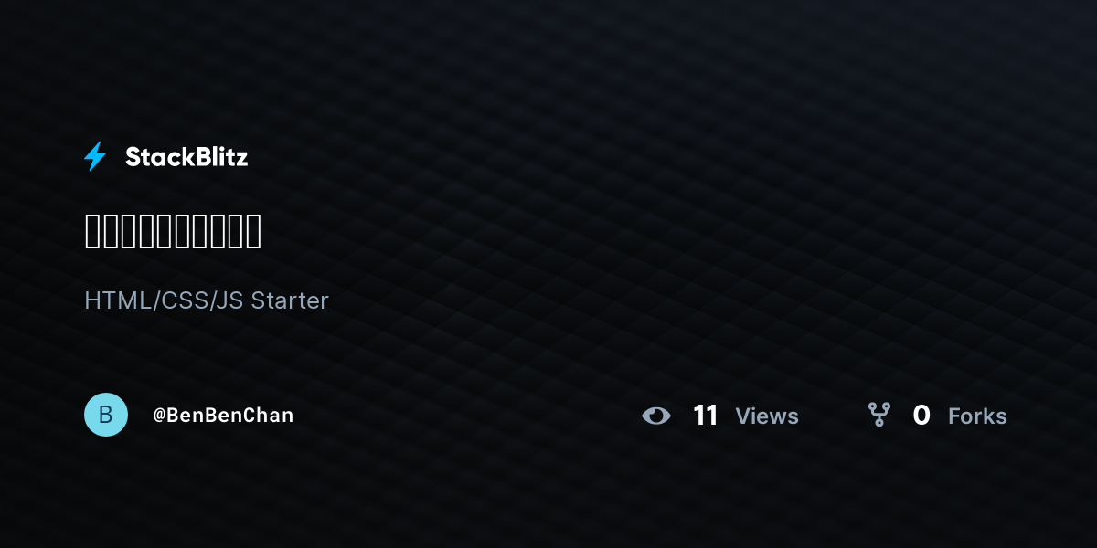
Task: Click the HTML/CSS/JS Starter subtitle
Action: tap(207, 300)
